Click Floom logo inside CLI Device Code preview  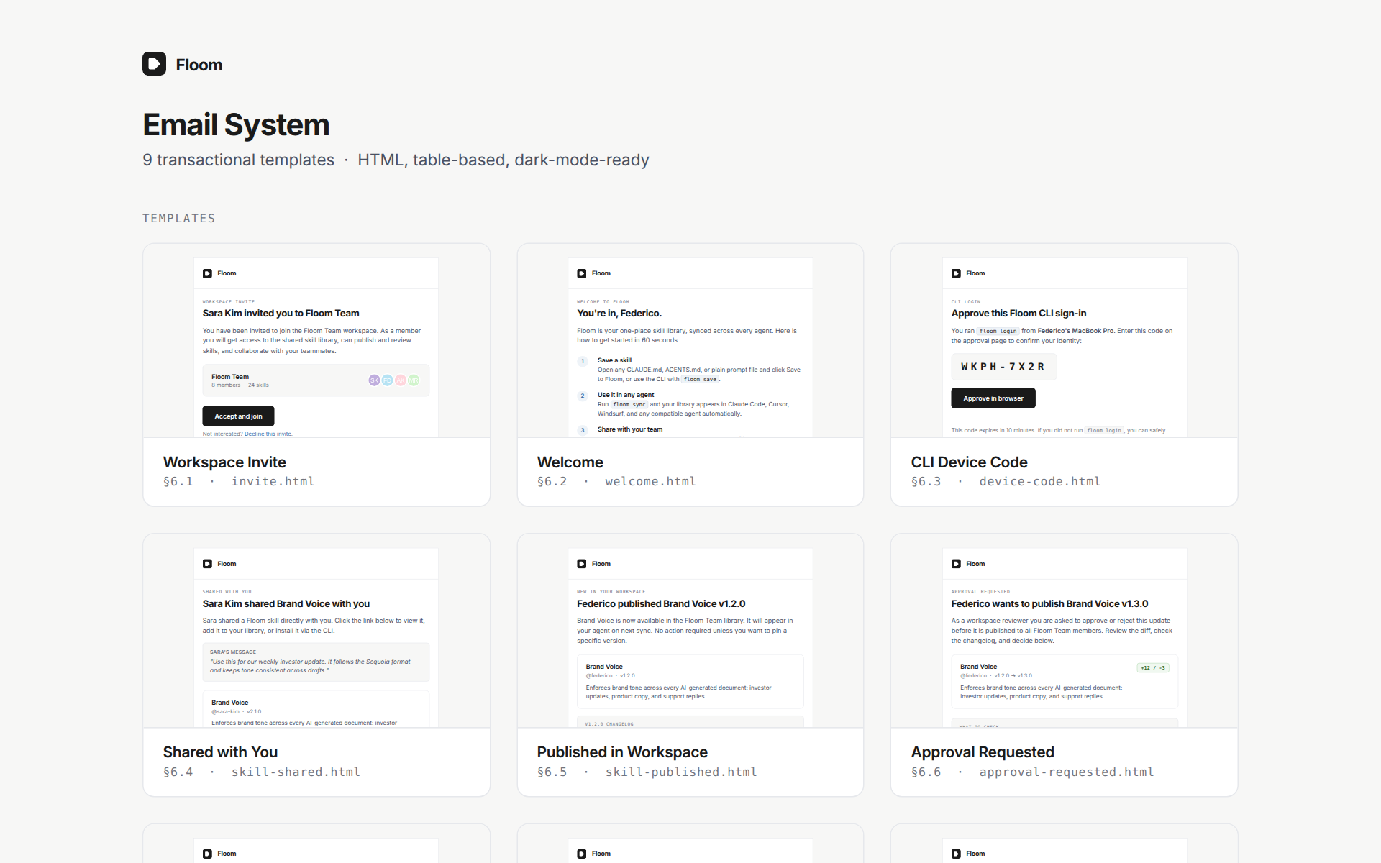[x=956, y=273]
